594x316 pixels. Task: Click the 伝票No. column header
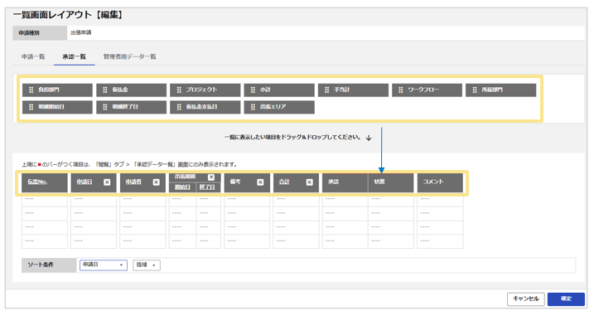(45, 182)
